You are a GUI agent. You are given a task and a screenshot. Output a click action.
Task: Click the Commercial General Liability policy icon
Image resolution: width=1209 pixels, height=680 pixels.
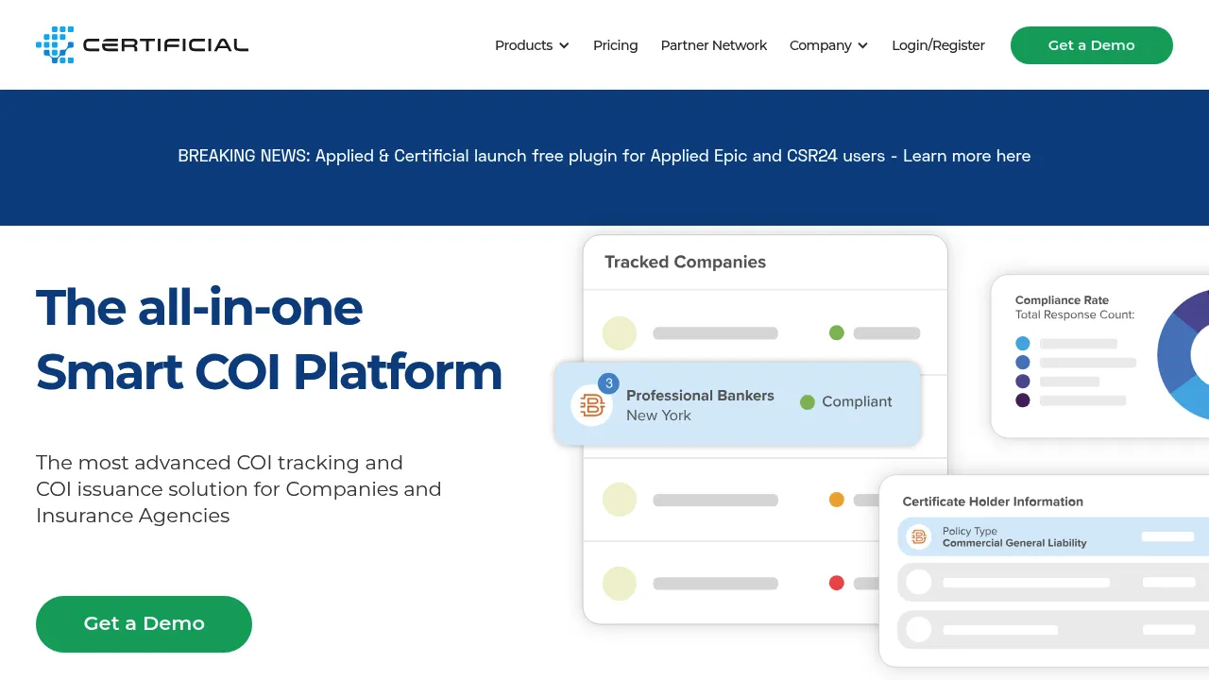click(918, 536)
